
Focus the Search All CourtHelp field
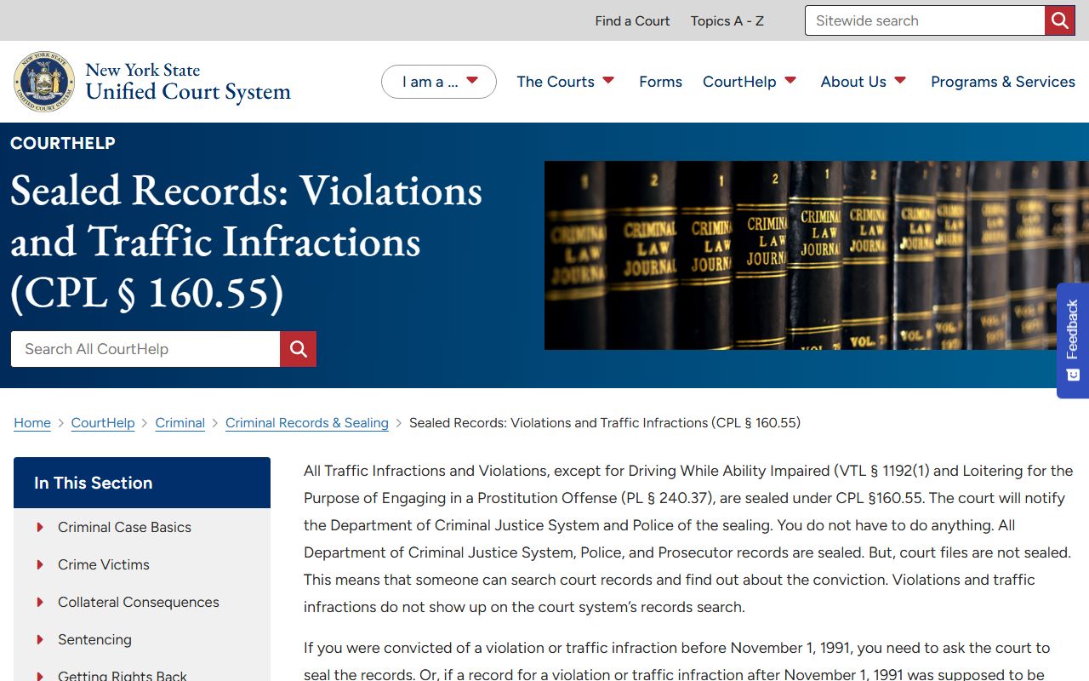(x=145, y=349)
